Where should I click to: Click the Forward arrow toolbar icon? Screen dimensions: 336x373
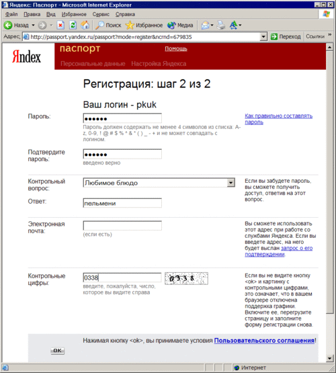click(42, 26)
